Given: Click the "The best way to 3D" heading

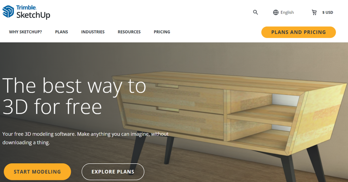Looking at the screenshot, I should (74, 96).
